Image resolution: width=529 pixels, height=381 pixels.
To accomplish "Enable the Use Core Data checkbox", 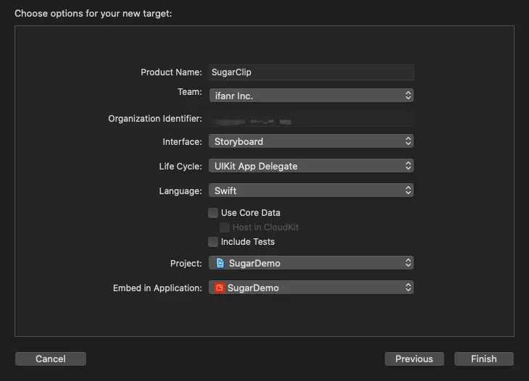I will (213, 213).
